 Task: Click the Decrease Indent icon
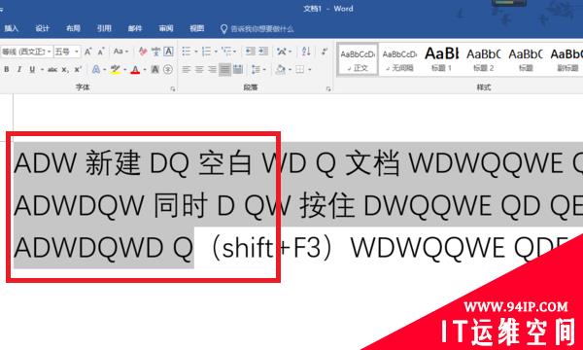point(251,52)
